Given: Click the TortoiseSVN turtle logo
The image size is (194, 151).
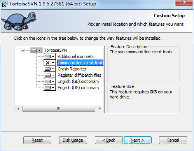Looking at the screenshot, I should click(x=19, y=21).
